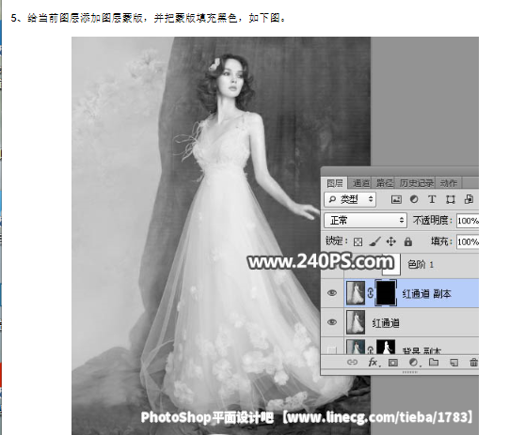Click the 填充 label
Image resolution: width=525 pixels, height=435 pixels.
(441, 241)
